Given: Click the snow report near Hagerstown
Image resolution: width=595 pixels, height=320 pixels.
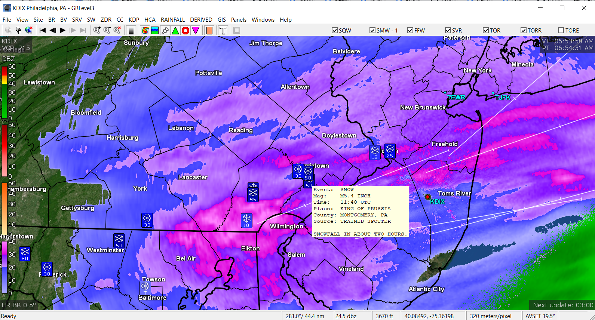Looking at the screenshot, I should (25, 254).
